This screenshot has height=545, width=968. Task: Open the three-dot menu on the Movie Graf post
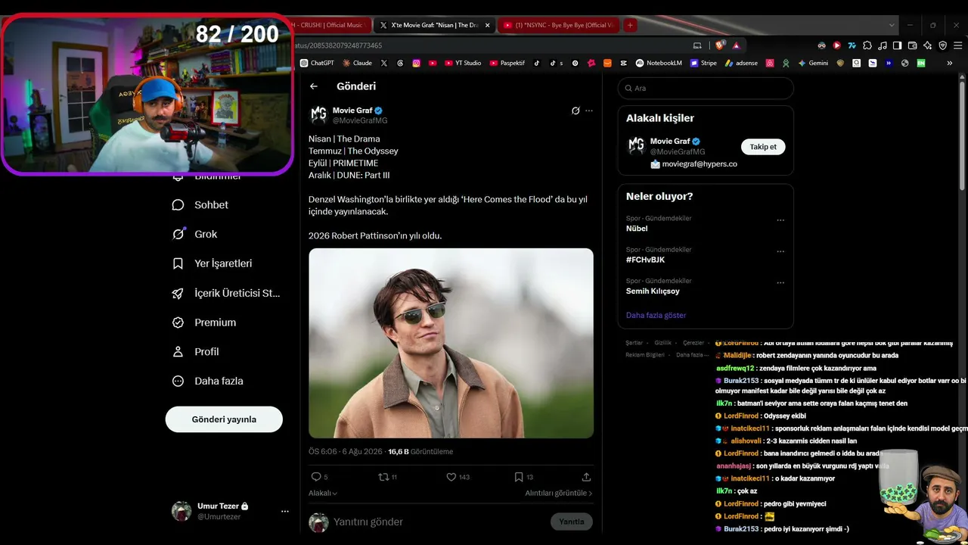[x=589, y=111]
